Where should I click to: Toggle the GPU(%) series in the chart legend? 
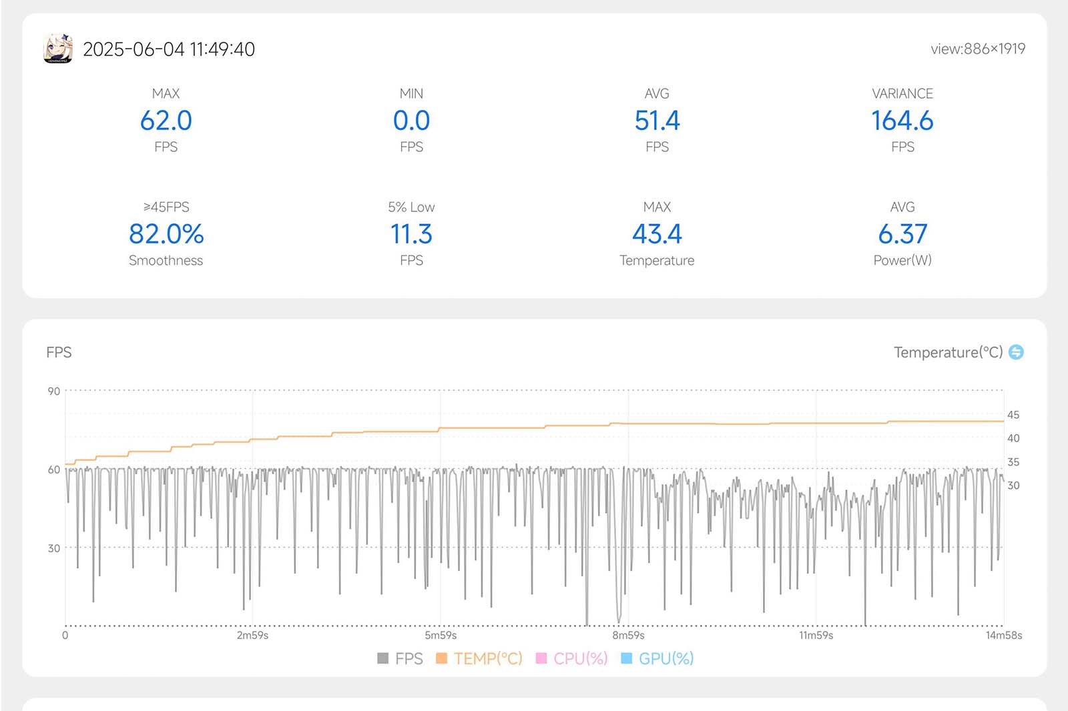[x=665, y=658]
